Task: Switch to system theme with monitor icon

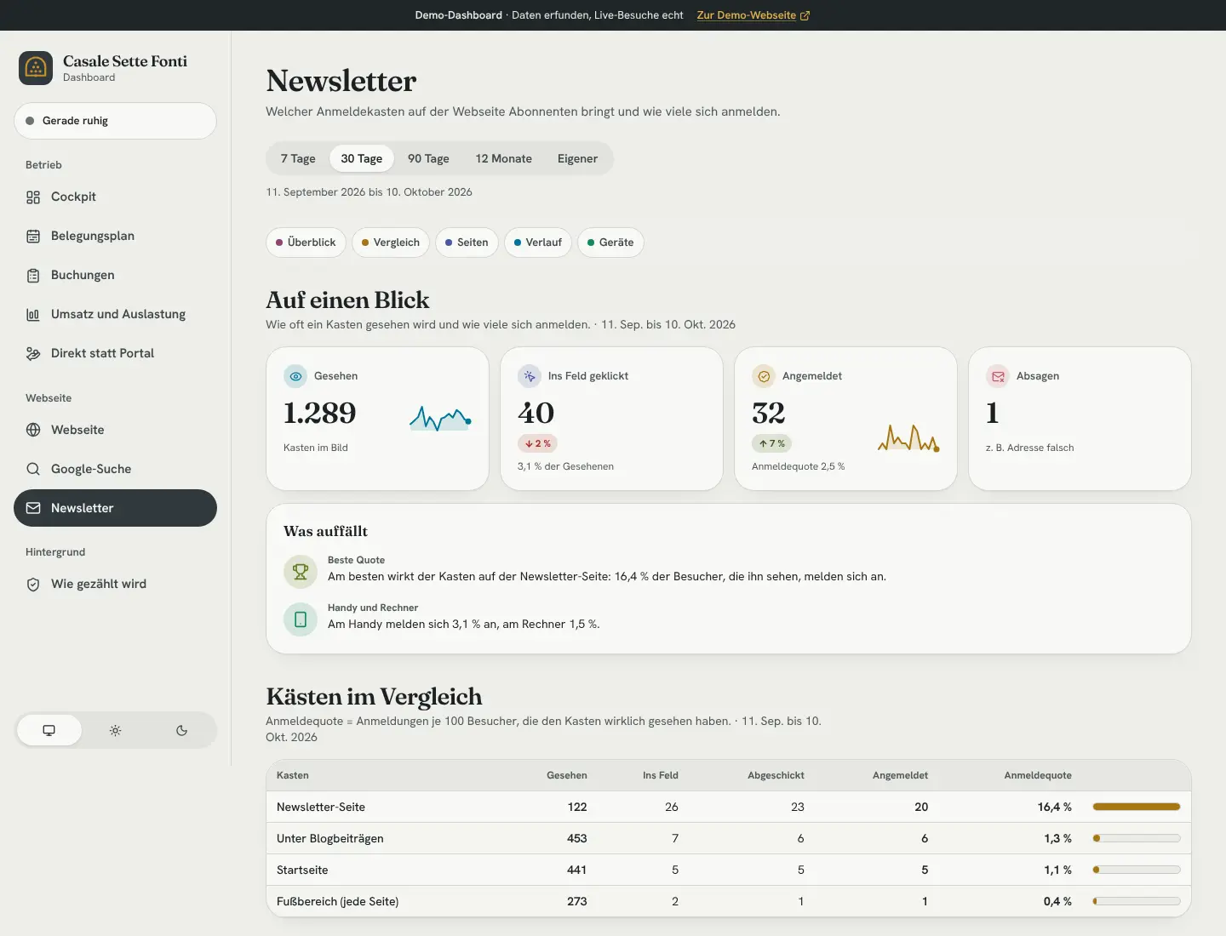Action: pos(49,730)
